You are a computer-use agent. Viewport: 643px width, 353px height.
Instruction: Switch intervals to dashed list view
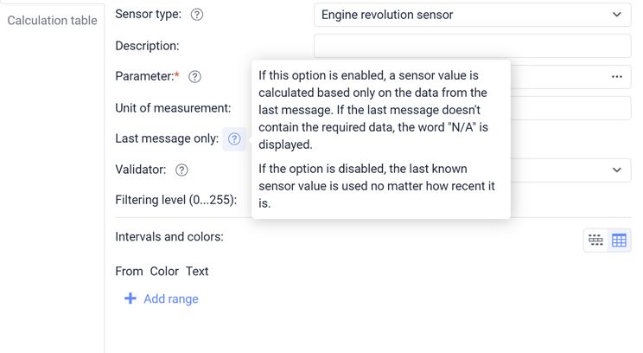click(595, 241)
